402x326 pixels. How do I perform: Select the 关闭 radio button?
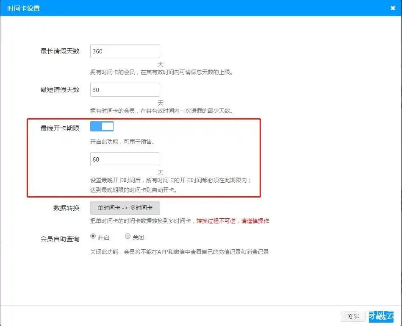tap(128, 236)
